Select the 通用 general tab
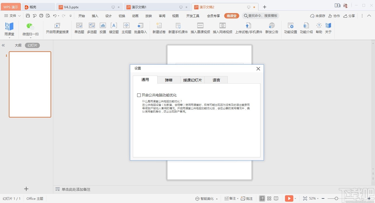The image size is (375, 203). [145, 80]
